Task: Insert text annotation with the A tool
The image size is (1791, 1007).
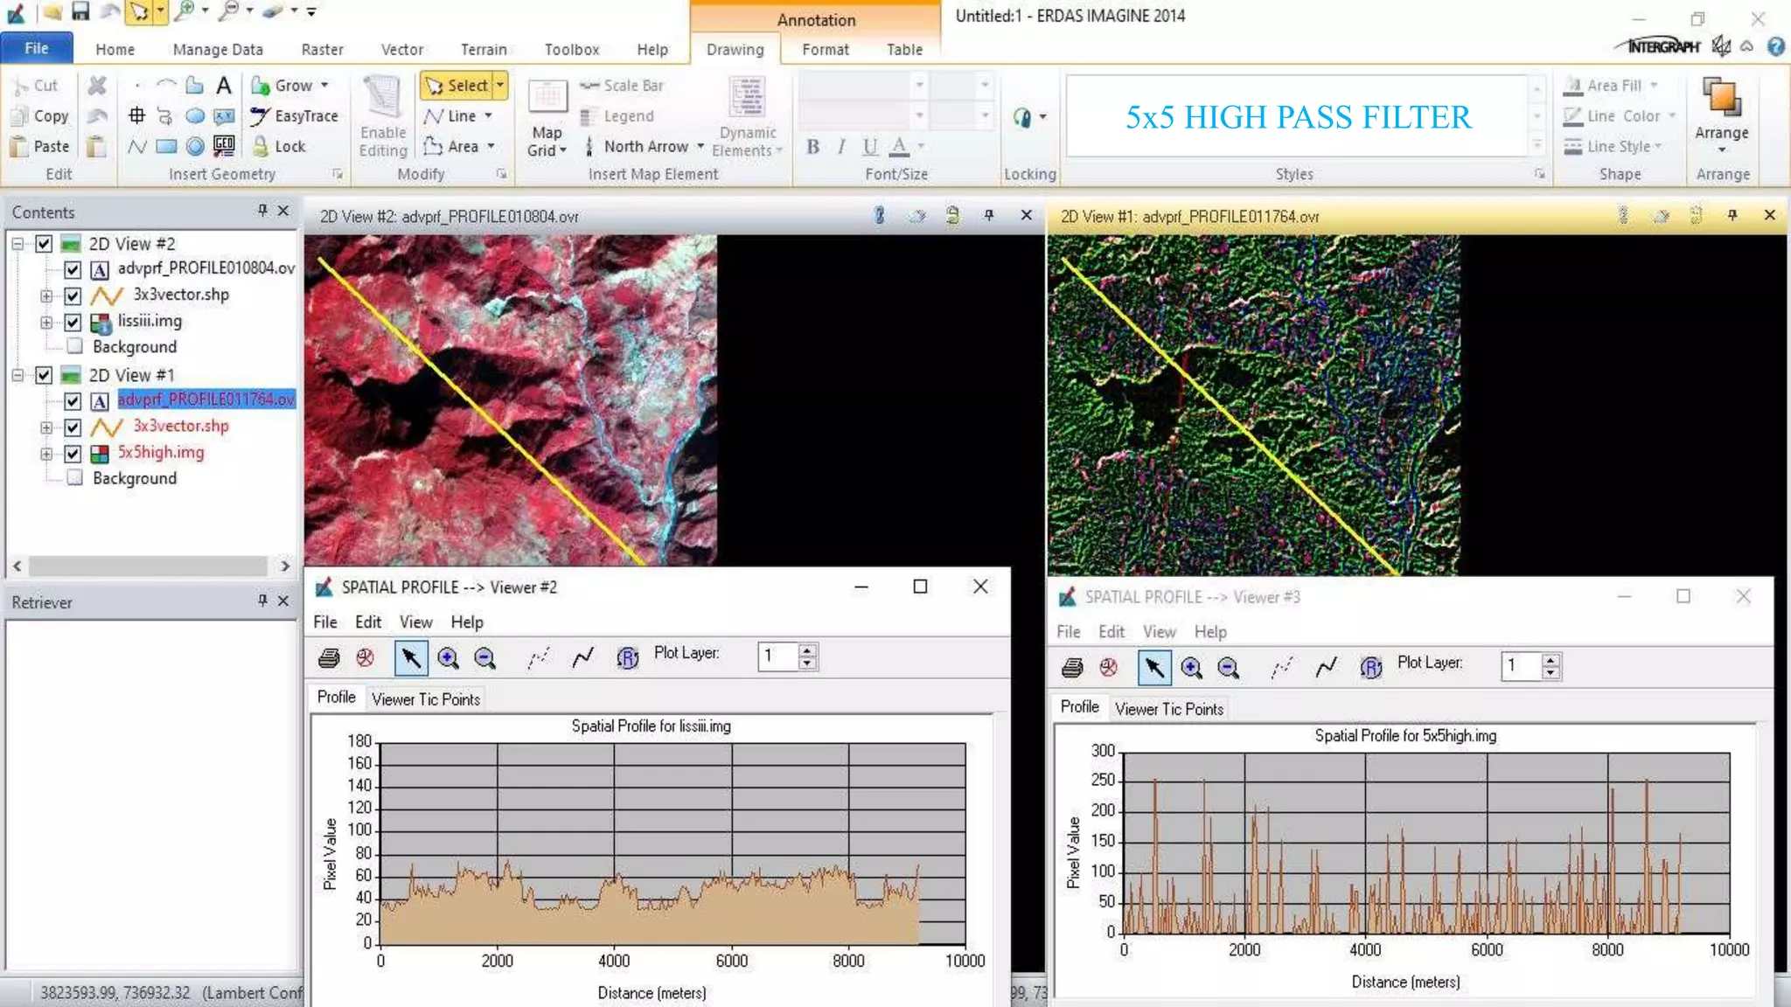Action: (x=224, y=85)
